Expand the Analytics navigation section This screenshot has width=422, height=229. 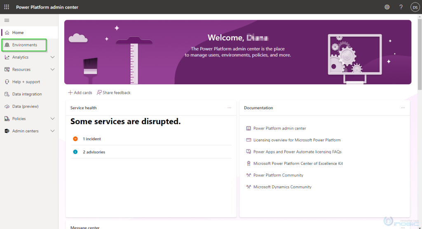tap(52, 57)
